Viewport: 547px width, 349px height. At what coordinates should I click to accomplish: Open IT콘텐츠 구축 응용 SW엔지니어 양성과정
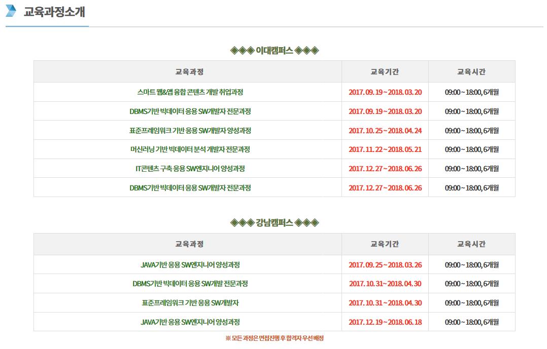[190, 169]
